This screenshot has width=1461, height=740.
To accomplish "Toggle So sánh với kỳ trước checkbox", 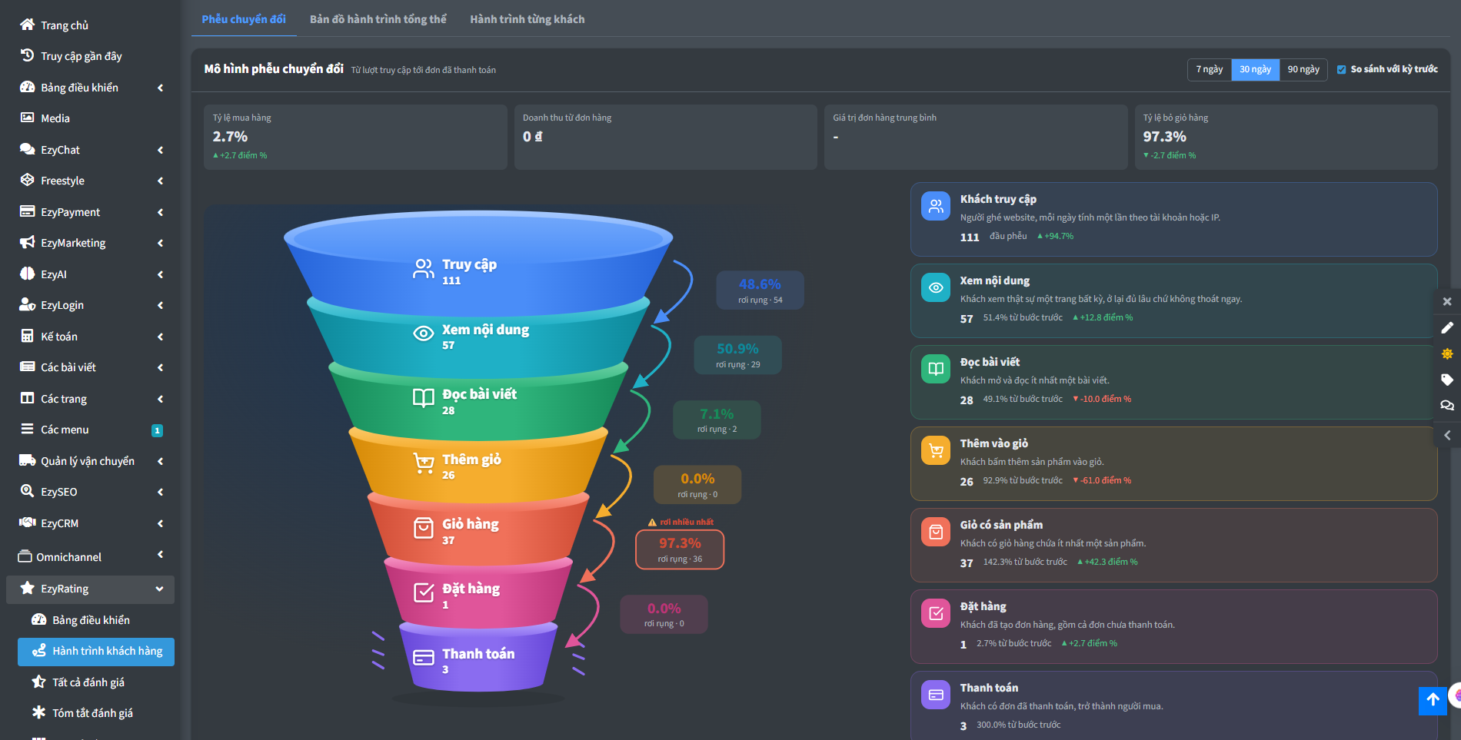I will 1342,69.
